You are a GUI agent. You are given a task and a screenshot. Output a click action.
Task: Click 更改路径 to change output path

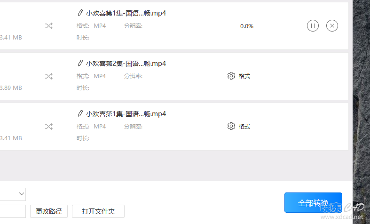49,211
